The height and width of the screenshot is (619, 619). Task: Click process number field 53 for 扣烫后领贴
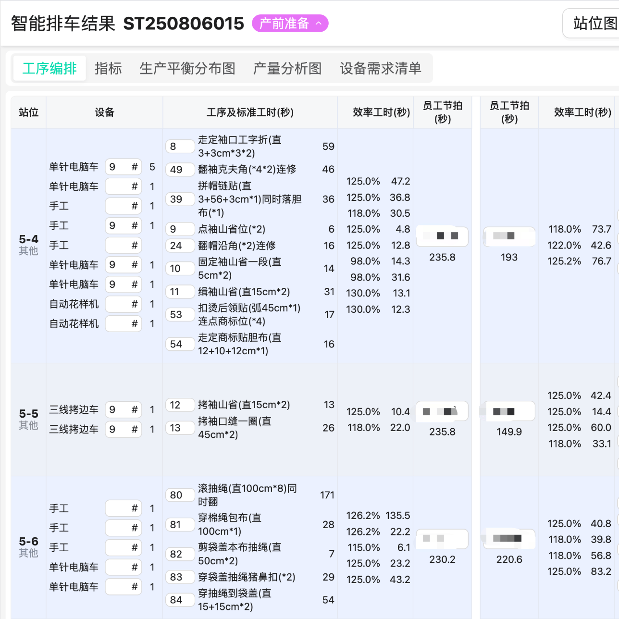pyautogui.click(x=179, y=315)
